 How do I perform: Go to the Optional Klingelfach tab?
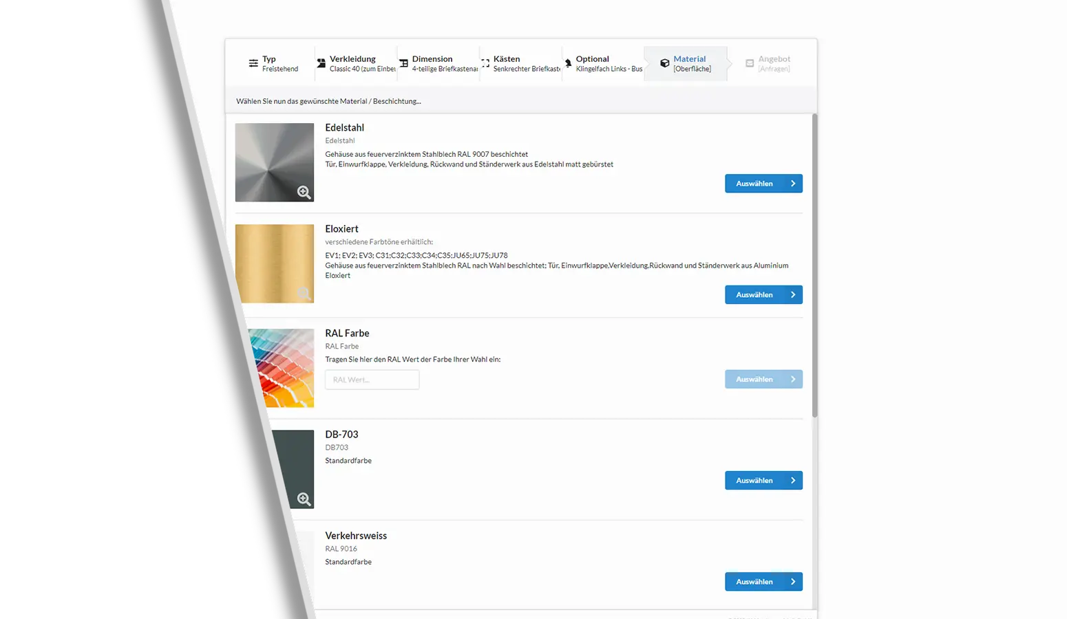tap(603, 63)
